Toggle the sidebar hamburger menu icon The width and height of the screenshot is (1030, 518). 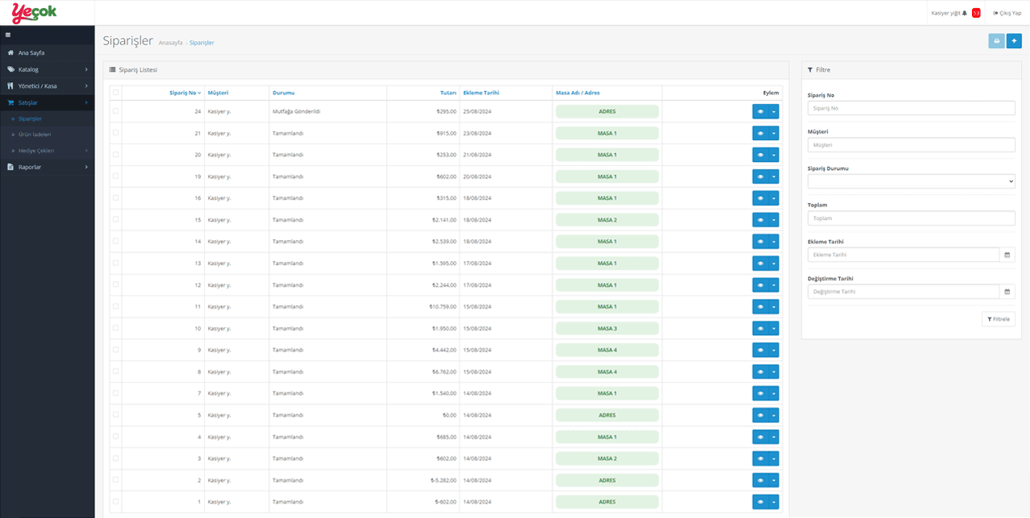pyautogui.click(x=8, y=35)
